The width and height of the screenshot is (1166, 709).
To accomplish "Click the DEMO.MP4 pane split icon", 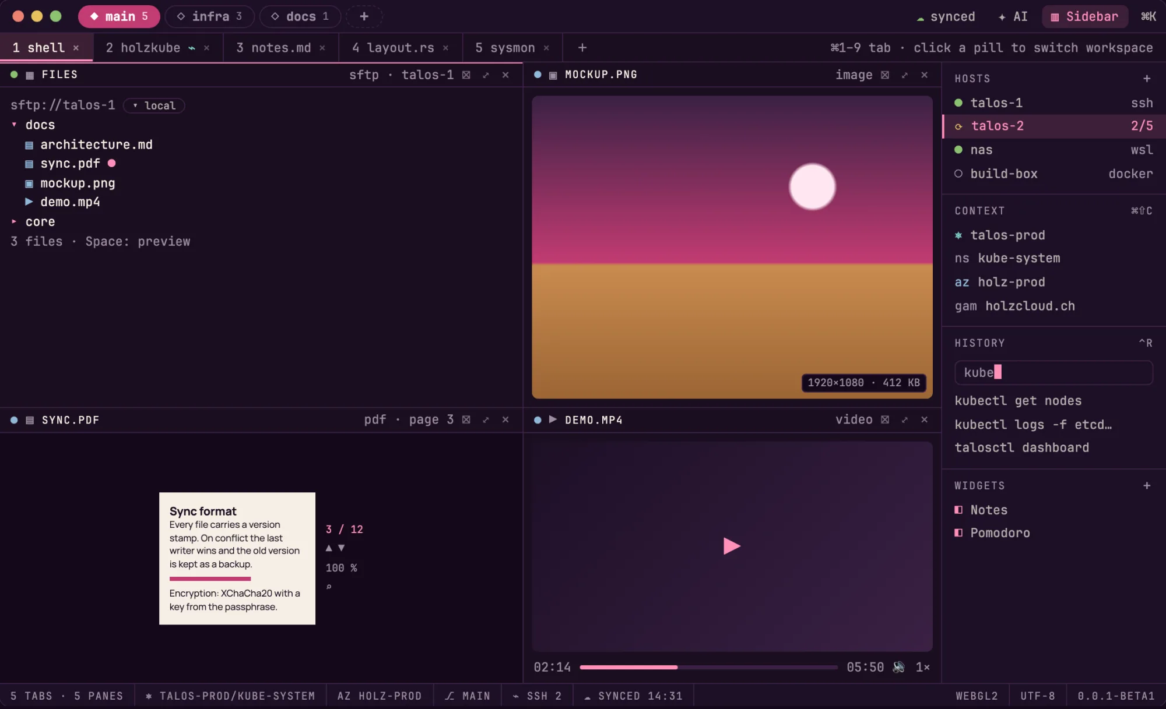I will point(885,419).
